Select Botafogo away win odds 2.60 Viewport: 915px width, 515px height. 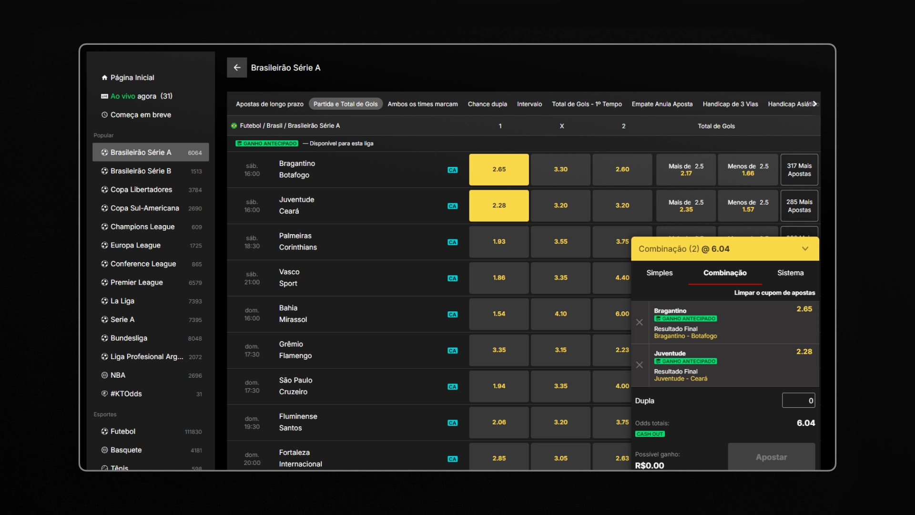coord(622,170)
